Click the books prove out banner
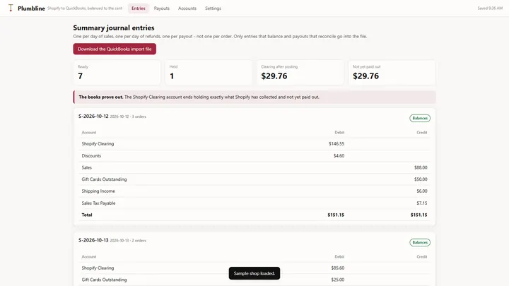 [x=255, y=97]
